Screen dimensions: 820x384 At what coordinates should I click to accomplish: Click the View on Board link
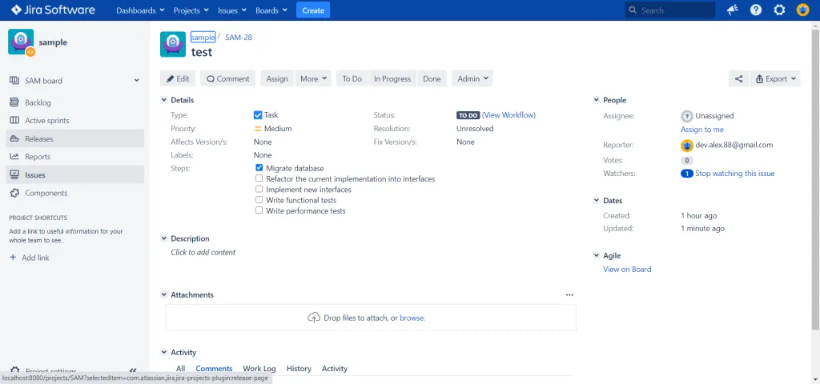(627, 270)
